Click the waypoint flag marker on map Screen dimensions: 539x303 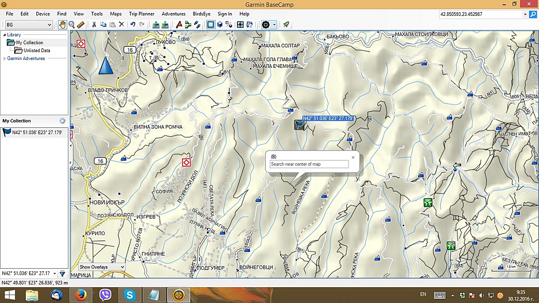(300, 124)
